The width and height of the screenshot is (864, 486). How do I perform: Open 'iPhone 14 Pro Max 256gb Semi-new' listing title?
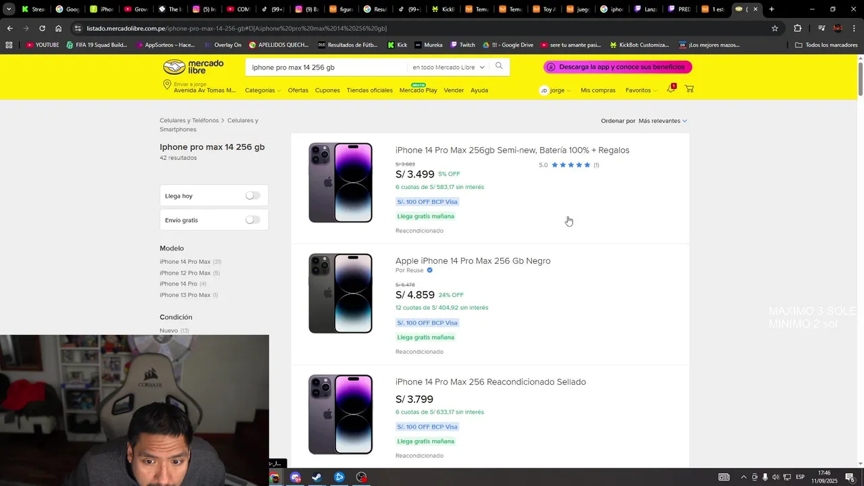click(x=512, y=150)
